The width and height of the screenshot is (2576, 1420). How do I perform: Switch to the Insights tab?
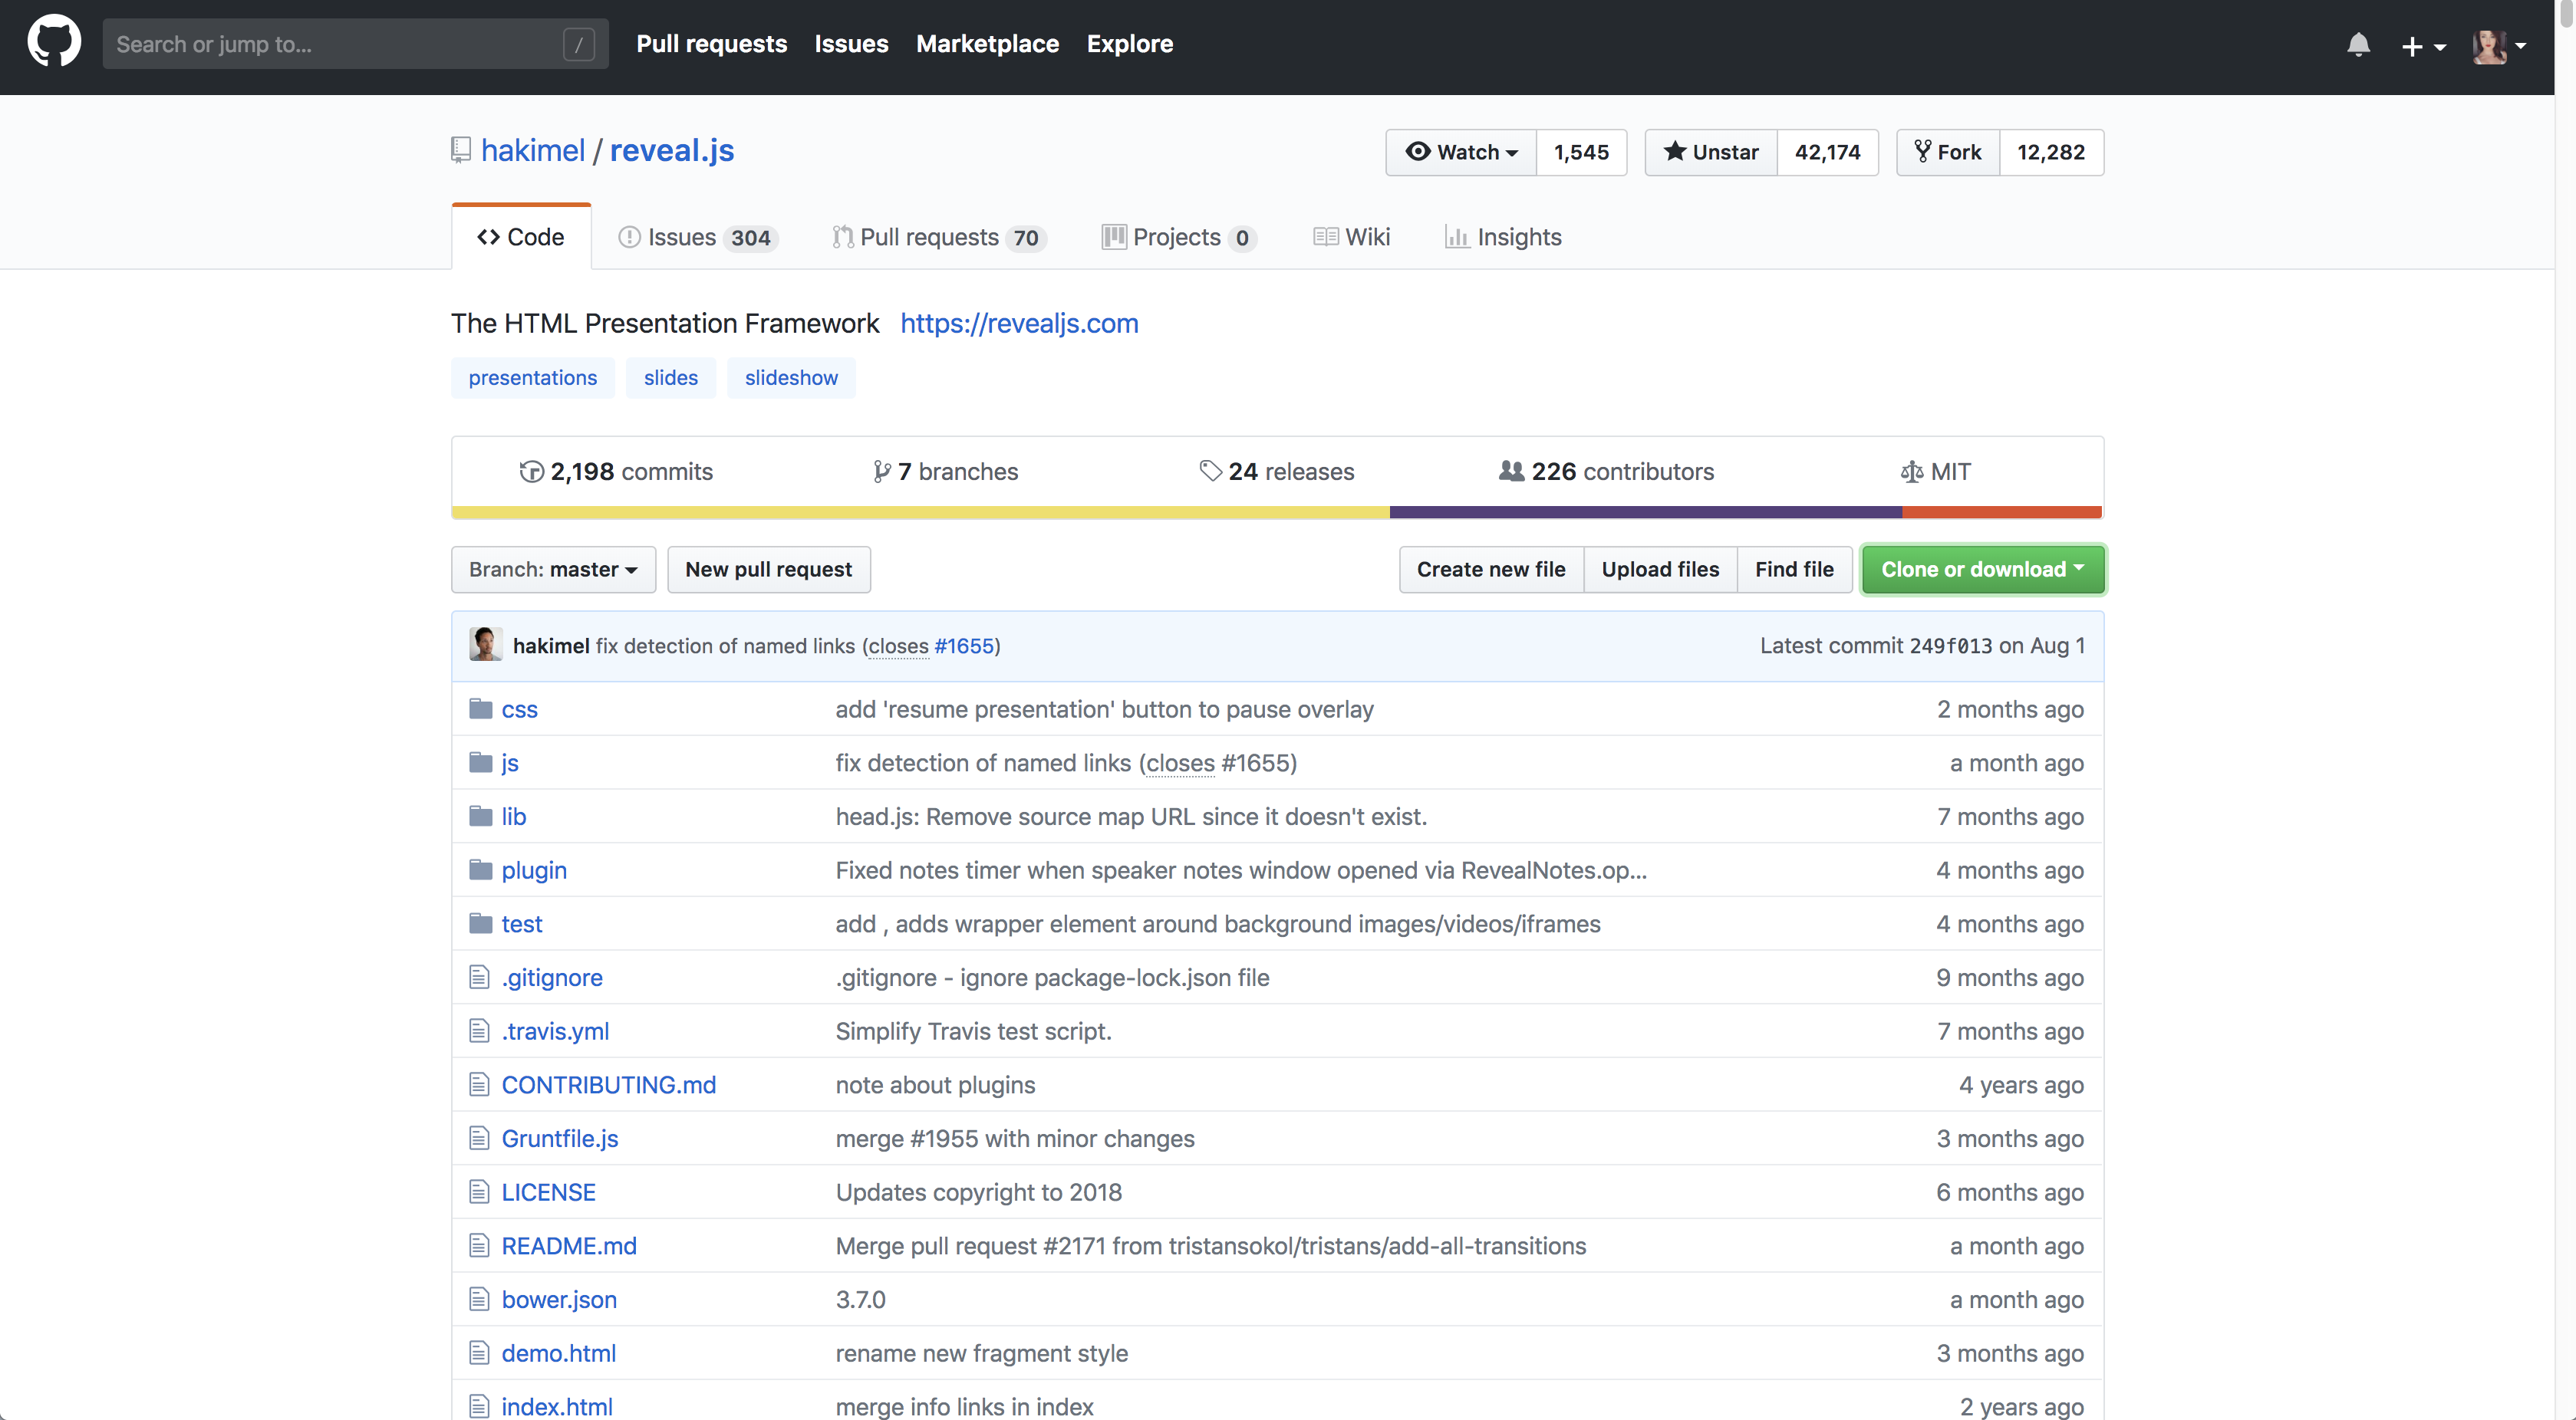(x=1503, y=237)
